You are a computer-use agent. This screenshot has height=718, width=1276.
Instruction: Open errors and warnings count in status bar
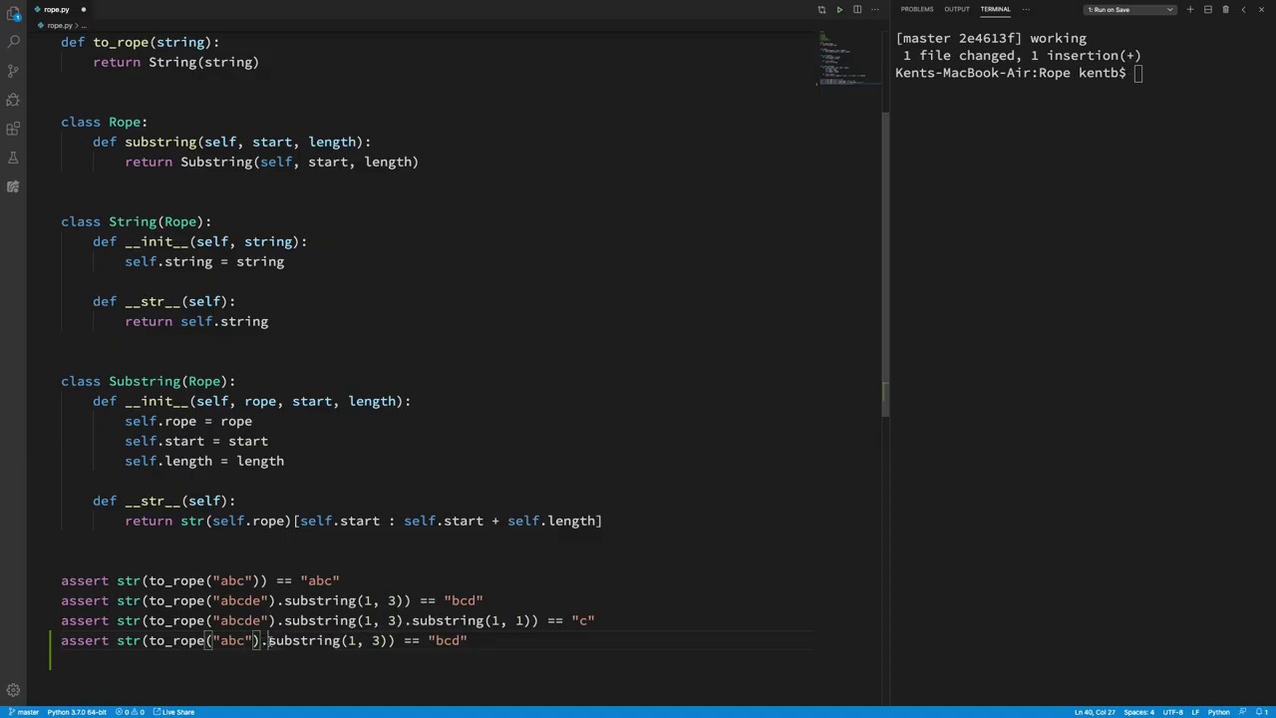(x=130, y=712)
